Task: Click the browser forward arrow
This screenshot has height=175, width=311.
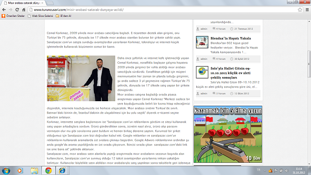Action: pos(10,10)
